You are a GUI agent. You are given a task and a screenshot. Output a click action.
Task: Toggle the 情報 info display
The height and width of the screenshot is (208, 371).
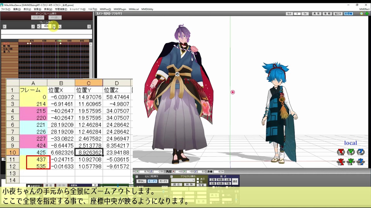327,14
